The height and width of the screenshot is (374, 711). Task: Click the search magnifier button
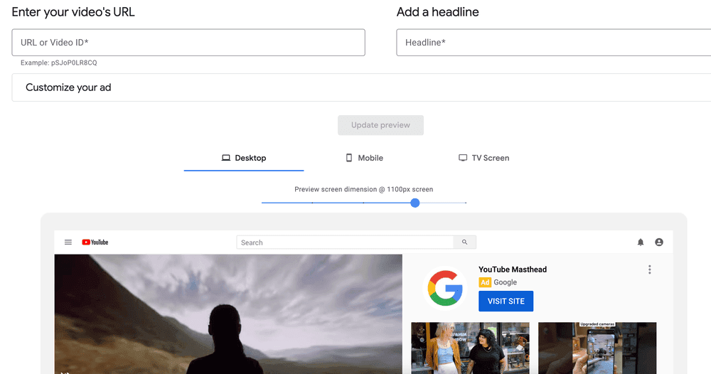[x=464, y=242]
